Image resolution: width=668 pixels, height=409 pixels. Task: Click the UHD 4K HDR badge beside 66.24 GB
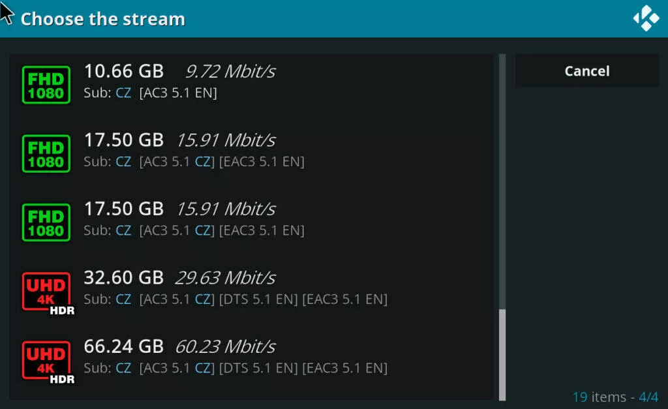[48, 363]
